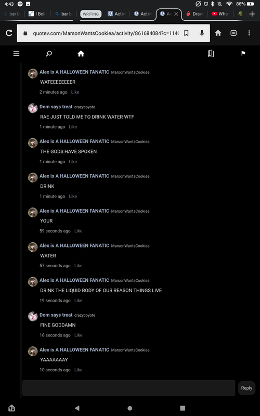
Task: Like the FINE GODDAMN comment
Action: [79, 335]
